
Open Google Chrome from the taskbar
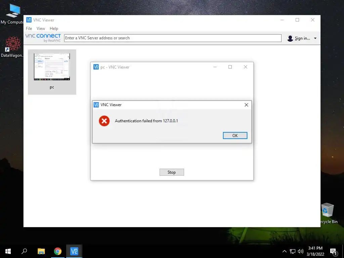(58, 251)
